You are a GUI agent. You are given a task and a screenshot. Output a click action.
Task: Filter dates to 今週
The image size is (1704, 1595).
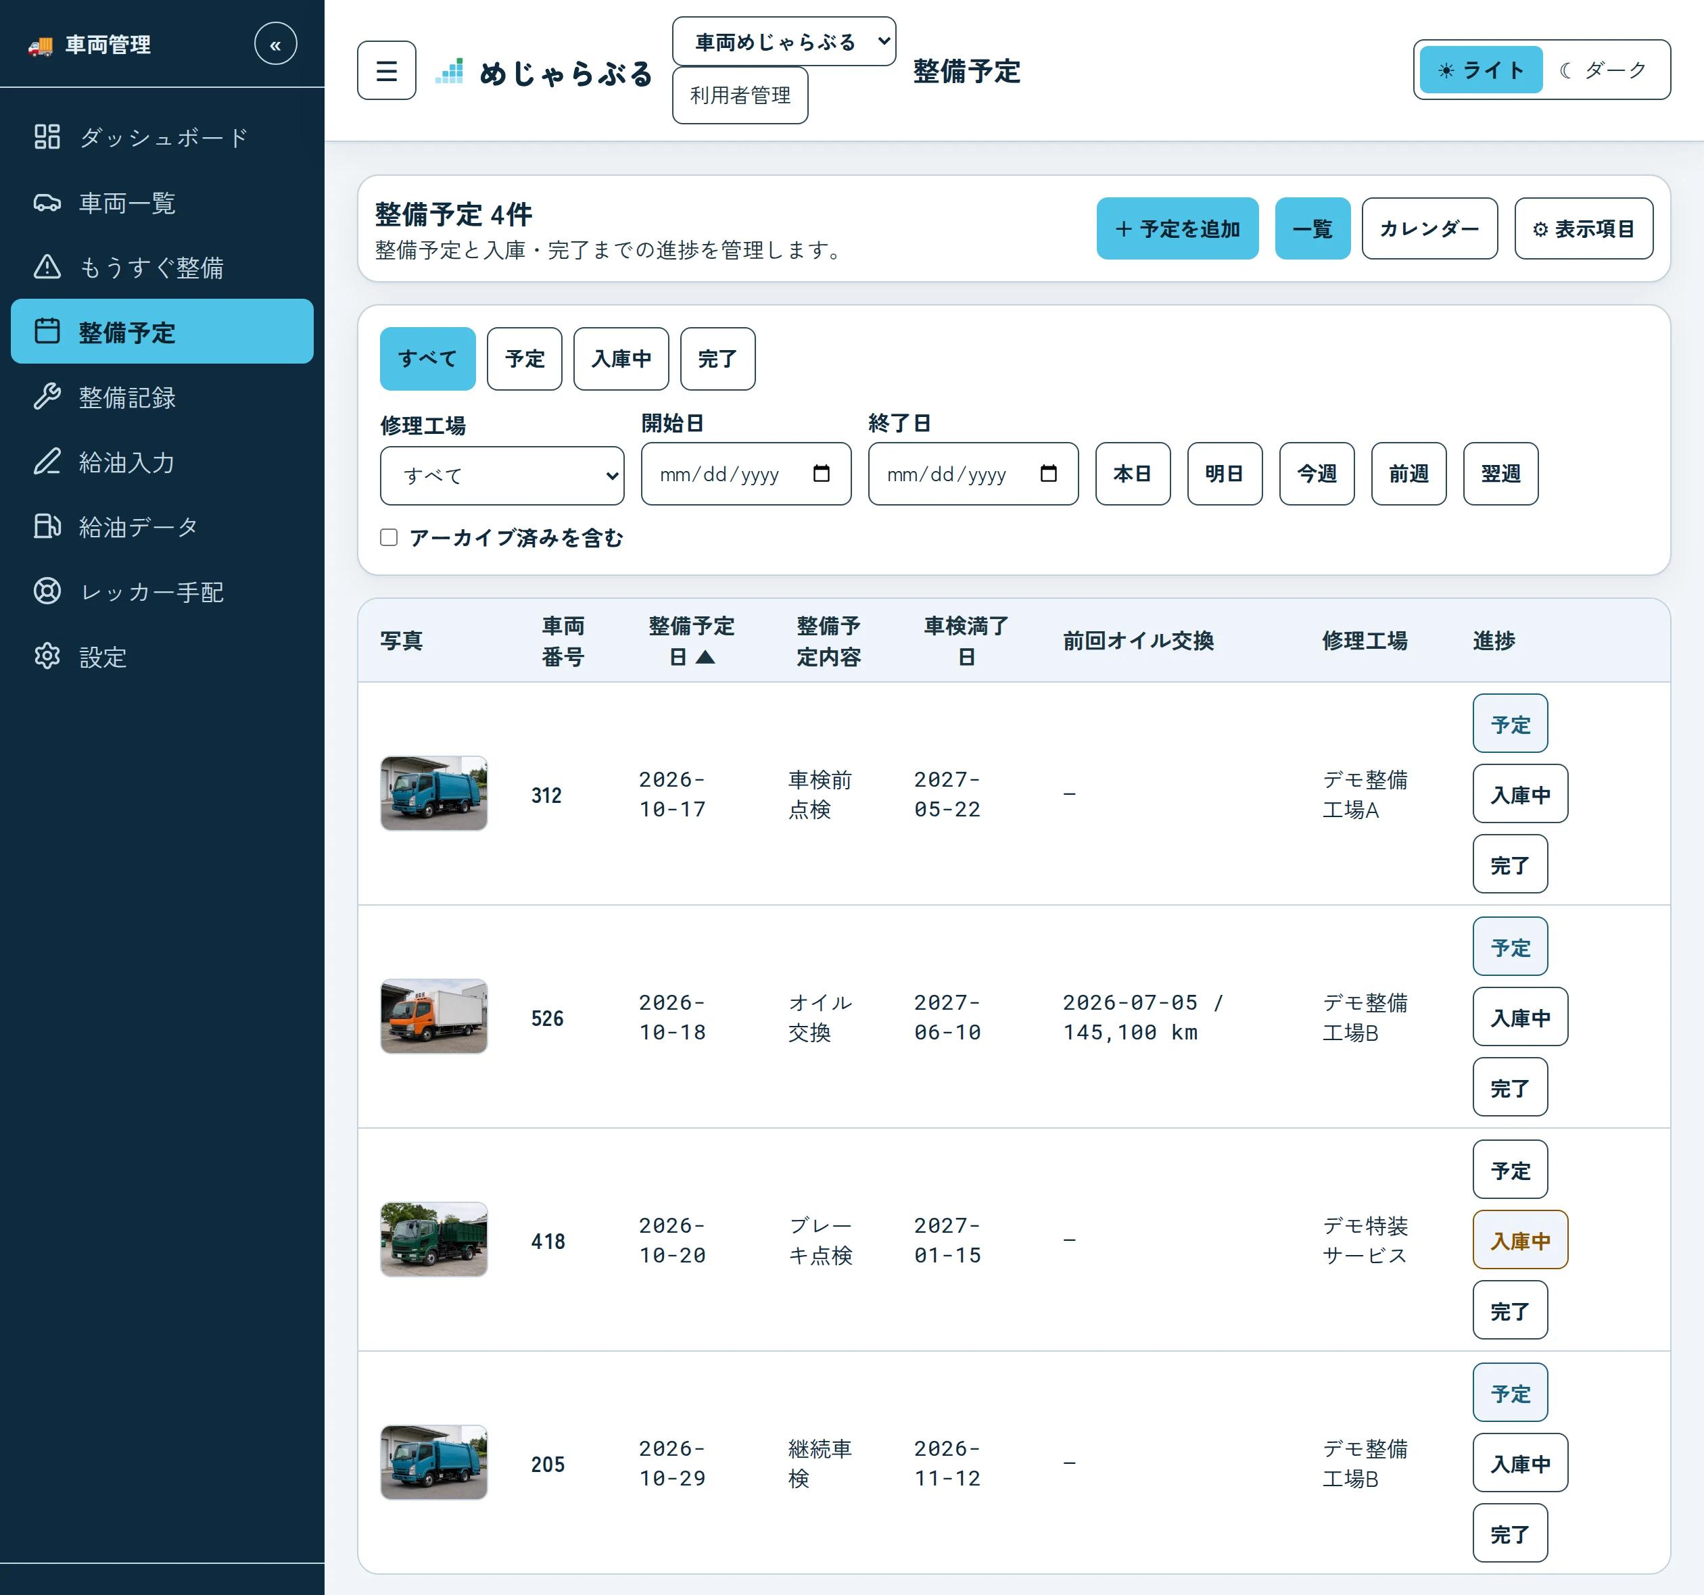1317,474
